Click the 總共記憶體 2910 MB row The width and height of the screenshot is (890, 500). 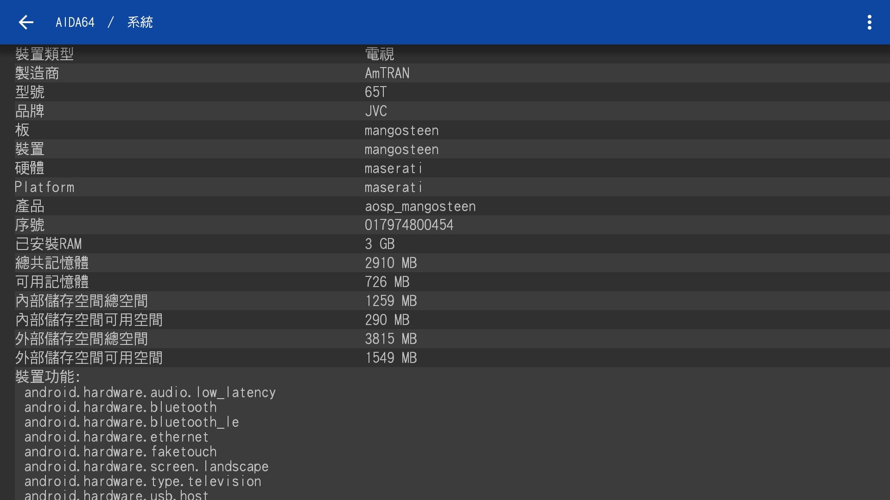[445, 263]
